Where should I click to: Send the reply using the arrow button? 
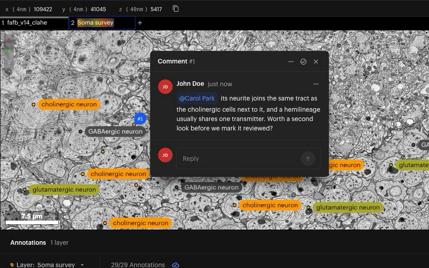click(x=308, y=159)
